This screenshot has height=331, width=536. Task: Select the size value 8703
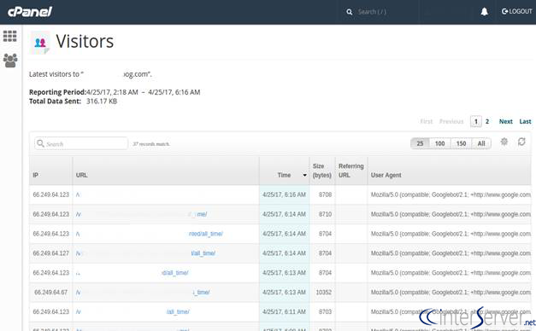click(325, 312)
